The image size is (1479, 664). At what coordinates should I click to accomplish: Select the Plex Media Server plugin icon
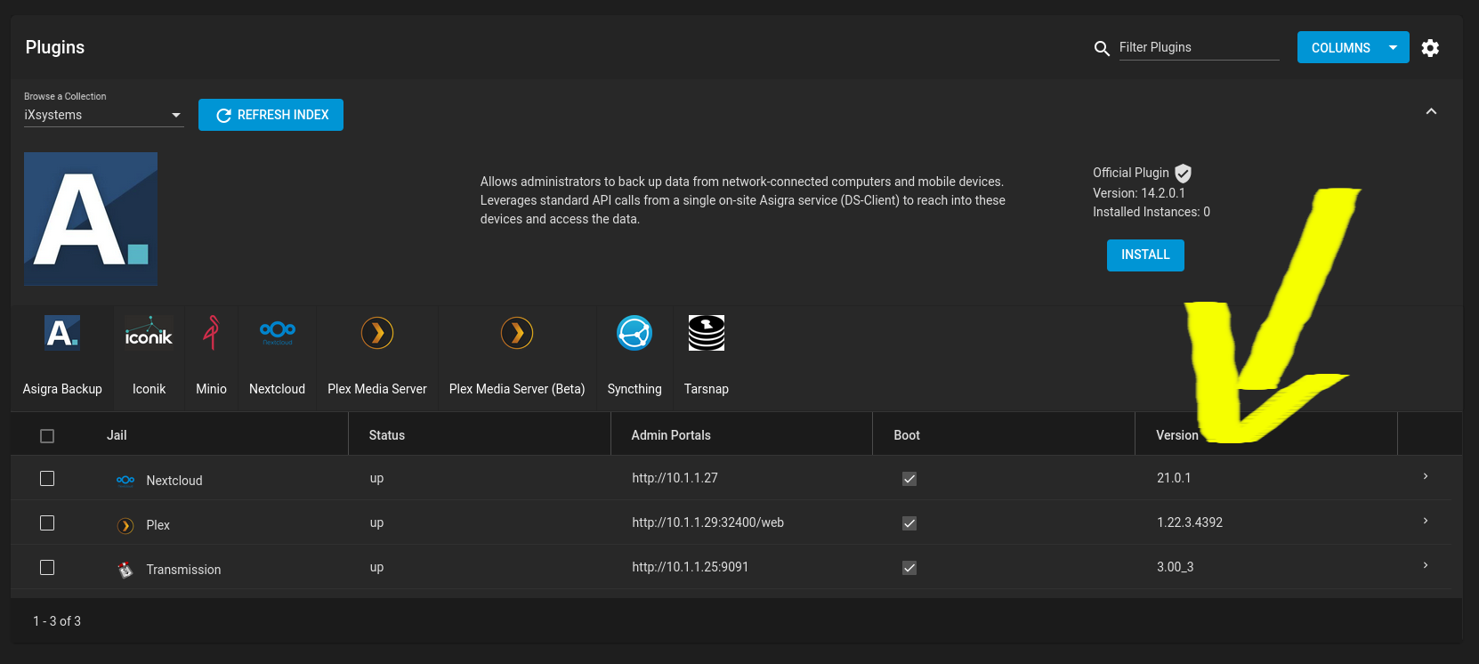(377, 333)
